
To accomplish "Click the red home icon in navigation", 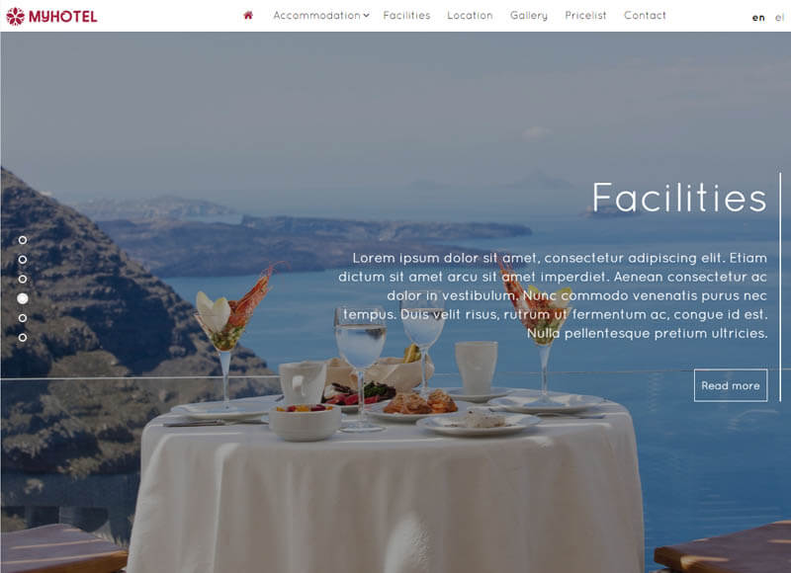I will [248, 16].
